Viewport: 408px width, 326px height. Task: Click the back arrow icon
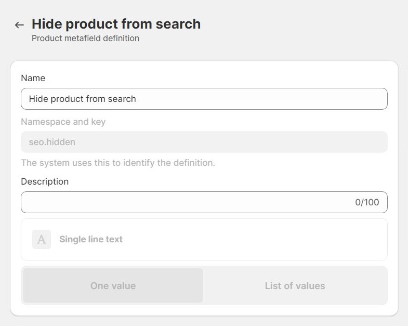[19, 25]
